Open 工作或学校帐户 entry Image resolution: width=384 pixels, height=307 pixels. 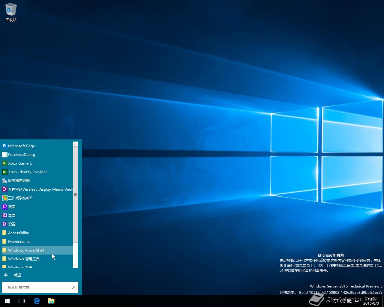[37, 198]
